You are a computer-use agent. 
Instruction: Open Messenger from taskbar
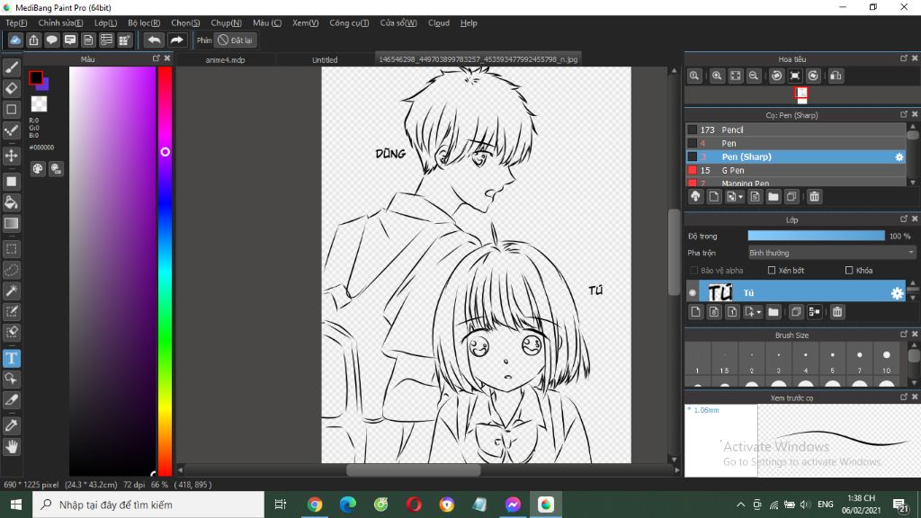click(513, 505)
